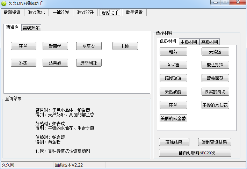Click the 讨厌：各种异常抗性恢复药剂 line
The width and height of the screenshot is (247, 169).
point(63,151)
